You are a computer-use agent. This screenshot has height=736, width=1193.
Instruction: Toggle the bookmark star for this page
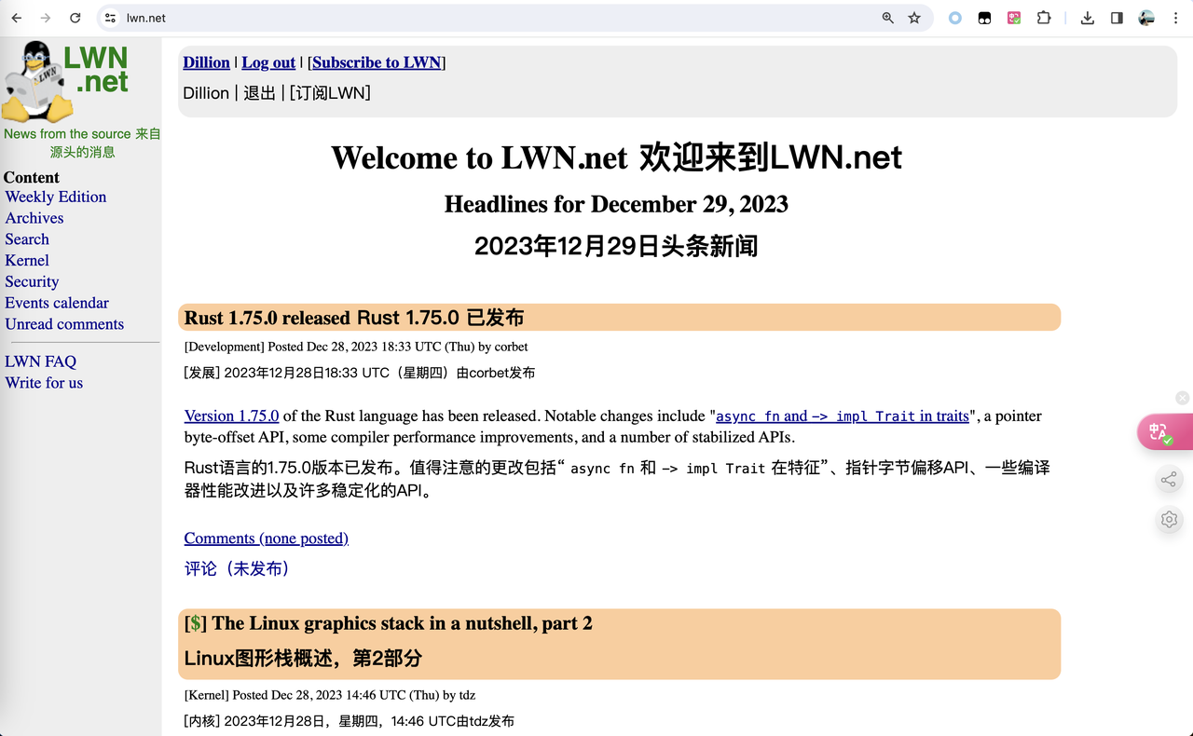coord(913,17)
